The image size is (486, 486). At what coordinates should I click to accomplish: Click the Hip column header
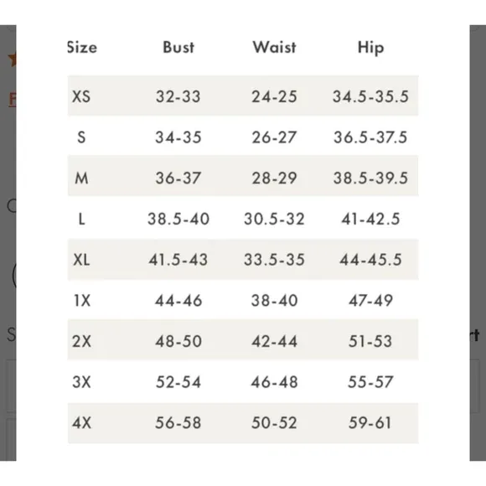pos(370,48)
